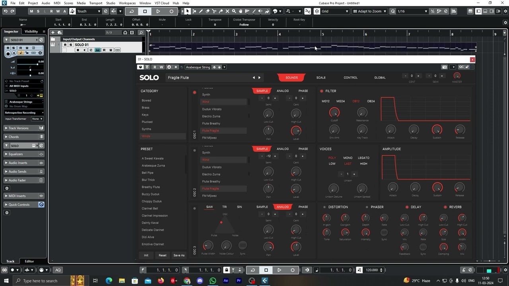Click the tempo 120.000 field
The width and height of the screenshot is (509, 286).
(372, 270)
